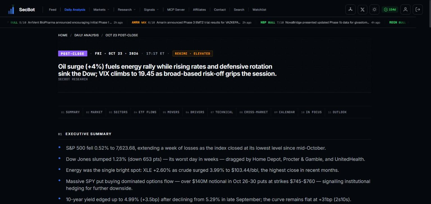The image size is (431, 204).
Task: Jump to the 06 DRIVERS section tab
Action: coord(195,112)
